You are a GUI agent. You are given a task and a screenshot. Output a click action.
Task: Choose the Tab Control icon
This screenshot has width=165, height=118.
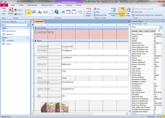[51, 12]
